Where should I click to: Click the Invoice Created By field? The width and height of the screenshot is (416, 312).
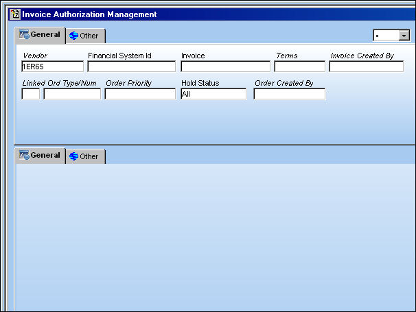tap(367, 67)
